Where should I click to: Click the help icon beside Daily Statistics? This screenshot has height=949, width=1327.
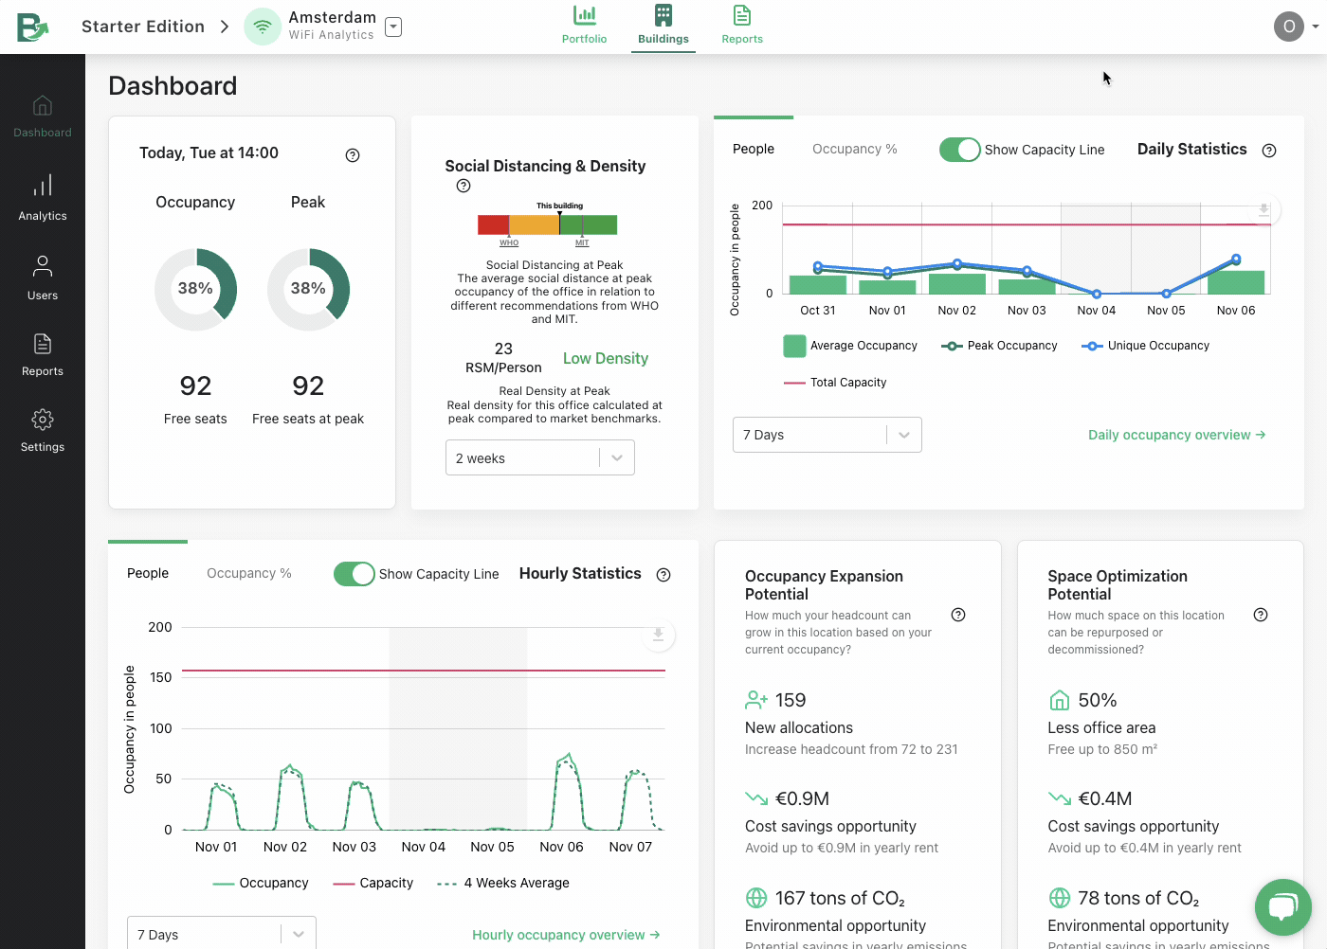(1269, 151)
